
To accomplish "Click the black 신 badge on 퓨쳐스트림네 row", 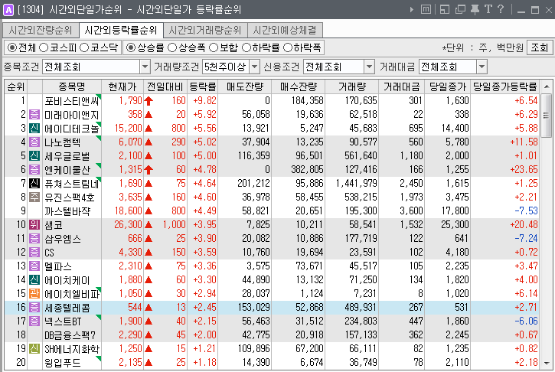I will [34, 184].
